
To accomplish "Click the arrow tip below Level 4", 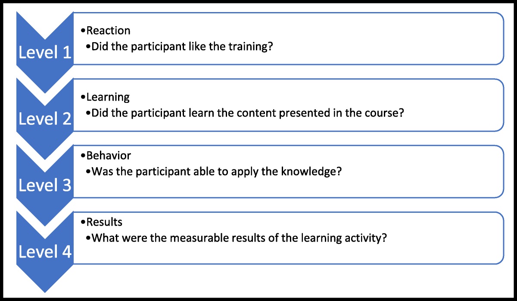I will coord(44,286).
